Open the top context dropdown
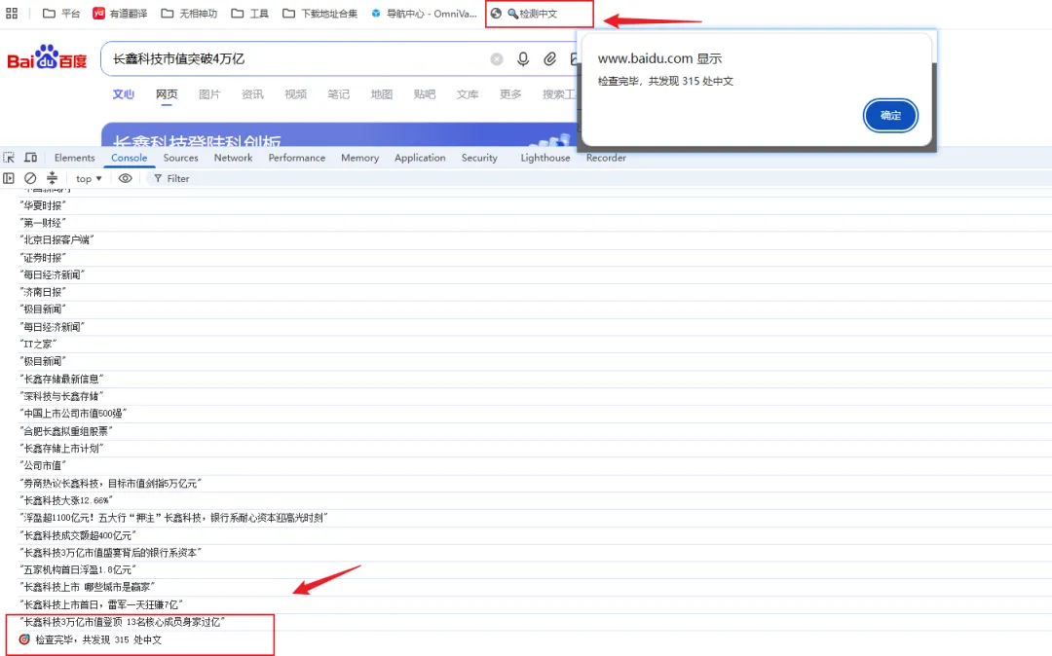Screen dimensions: 1052x656 (89, 178)
